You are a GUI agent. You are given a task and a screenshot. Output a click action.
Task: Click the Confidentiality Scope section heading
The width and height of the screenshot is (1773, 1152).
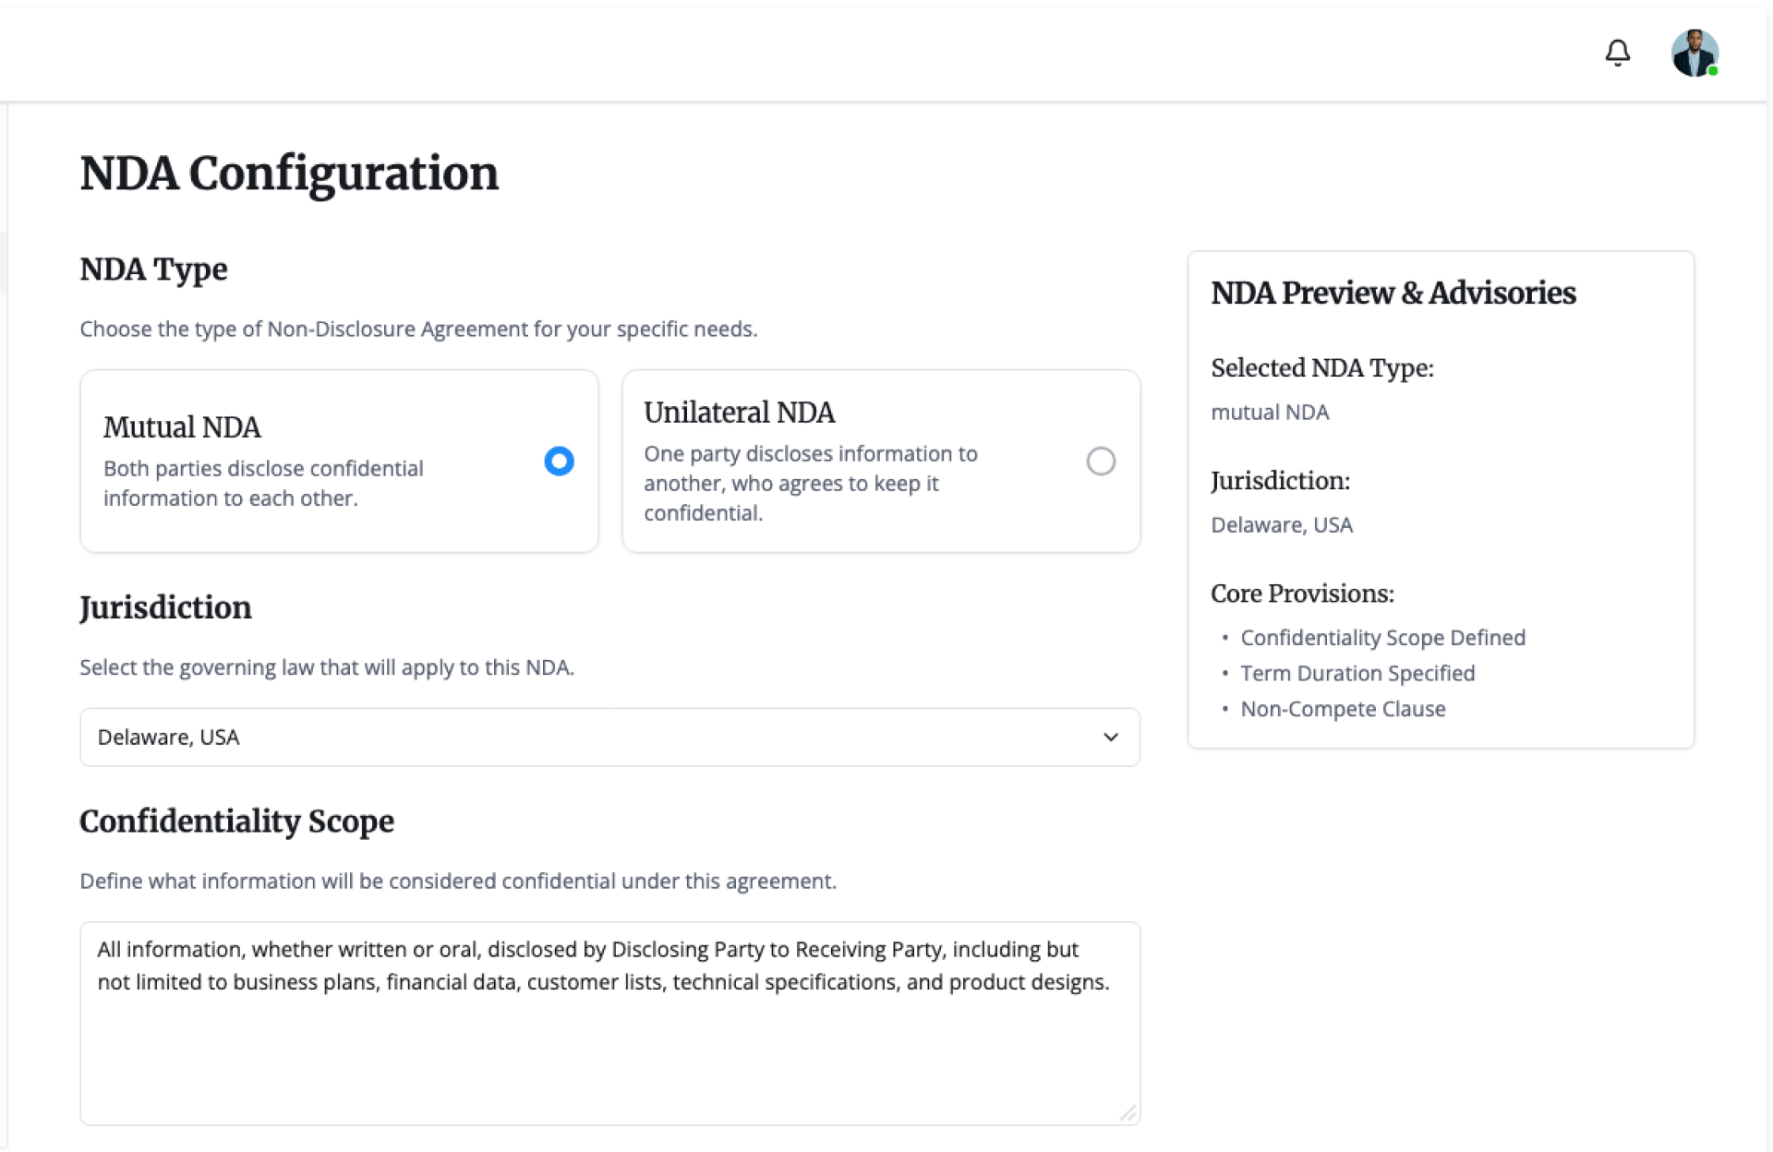tap(236, 821)
